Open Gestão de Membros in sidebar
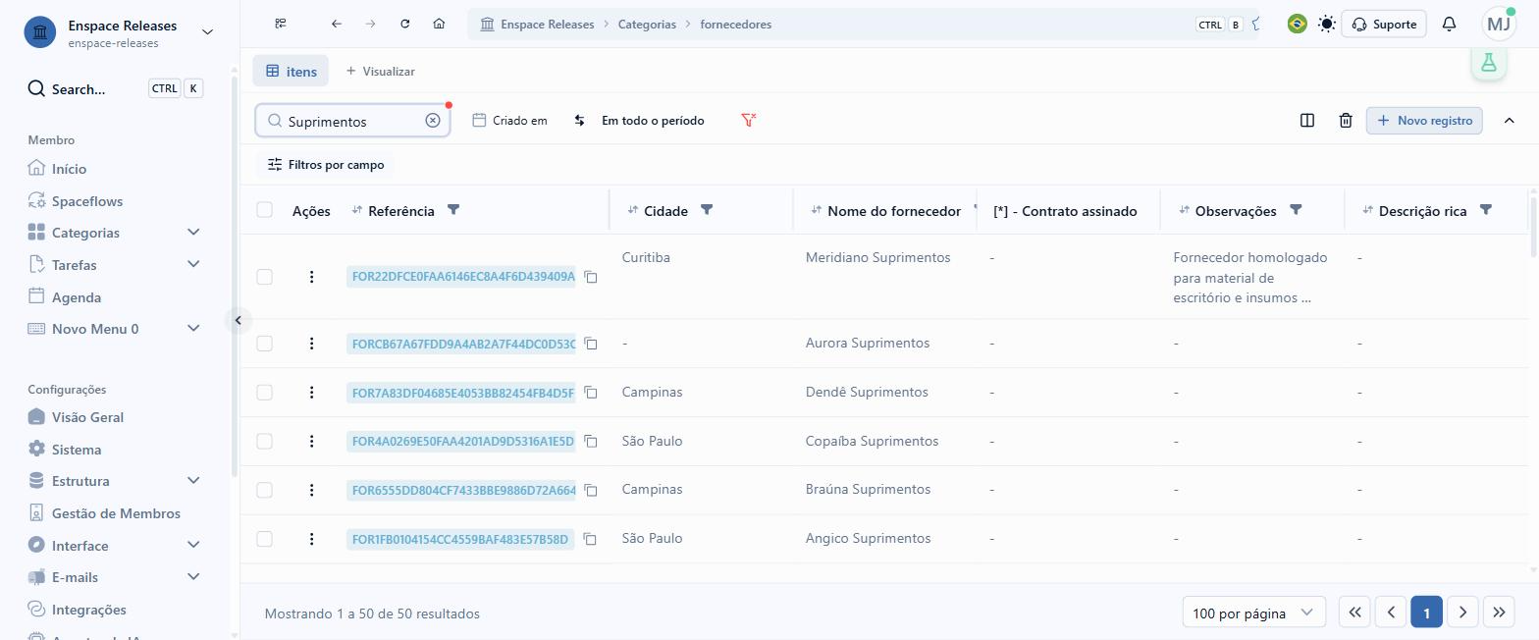Image resolution: width=1539 pixels, height=640 pixels. [104, 513]
